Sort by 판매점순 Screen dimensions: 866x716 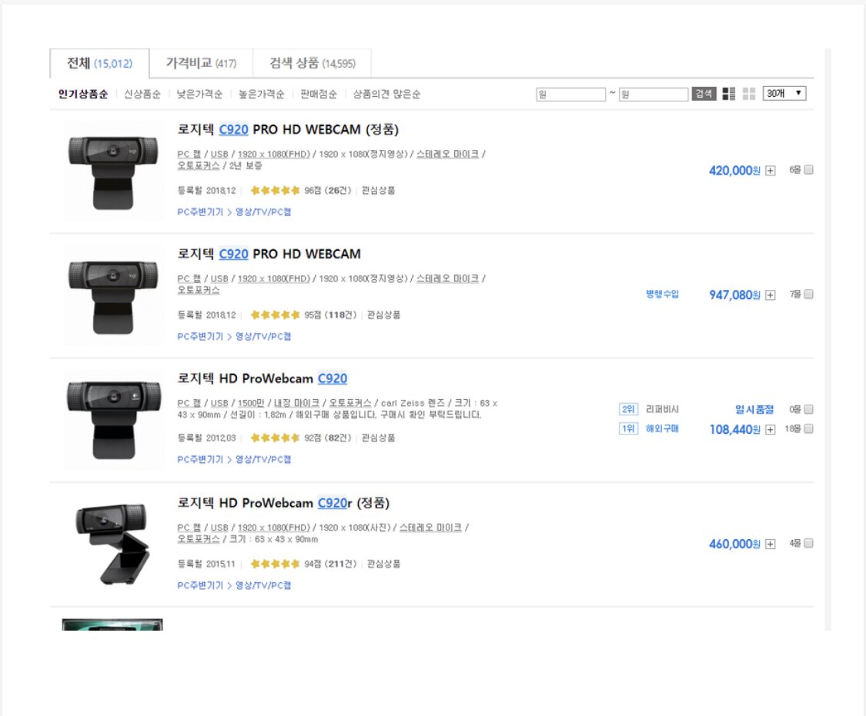319,95
